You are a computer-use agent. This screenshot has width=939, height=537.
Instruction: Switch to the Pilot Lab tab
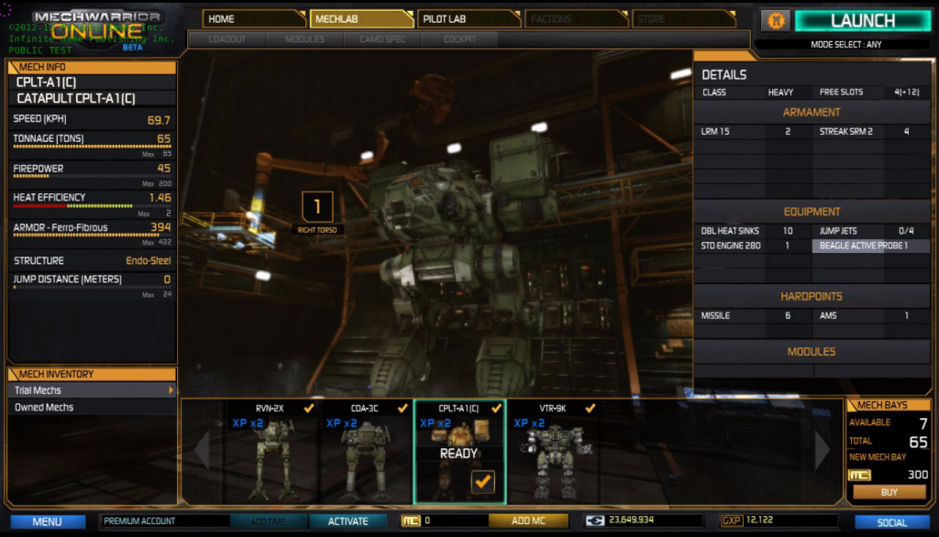click(x=468, y=19)
